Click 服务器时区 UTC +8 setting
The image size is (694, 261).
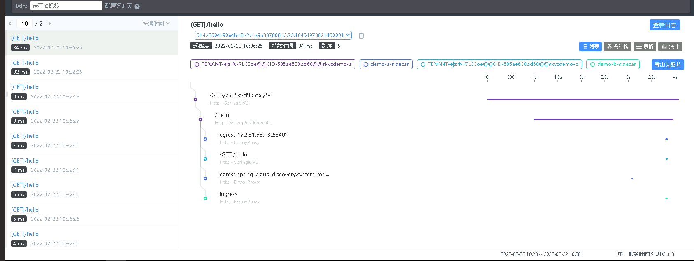(651, 254)
